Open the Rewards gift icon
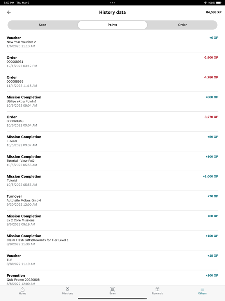The width and height of the screenshot is (225, 301). tap(157, 289)
